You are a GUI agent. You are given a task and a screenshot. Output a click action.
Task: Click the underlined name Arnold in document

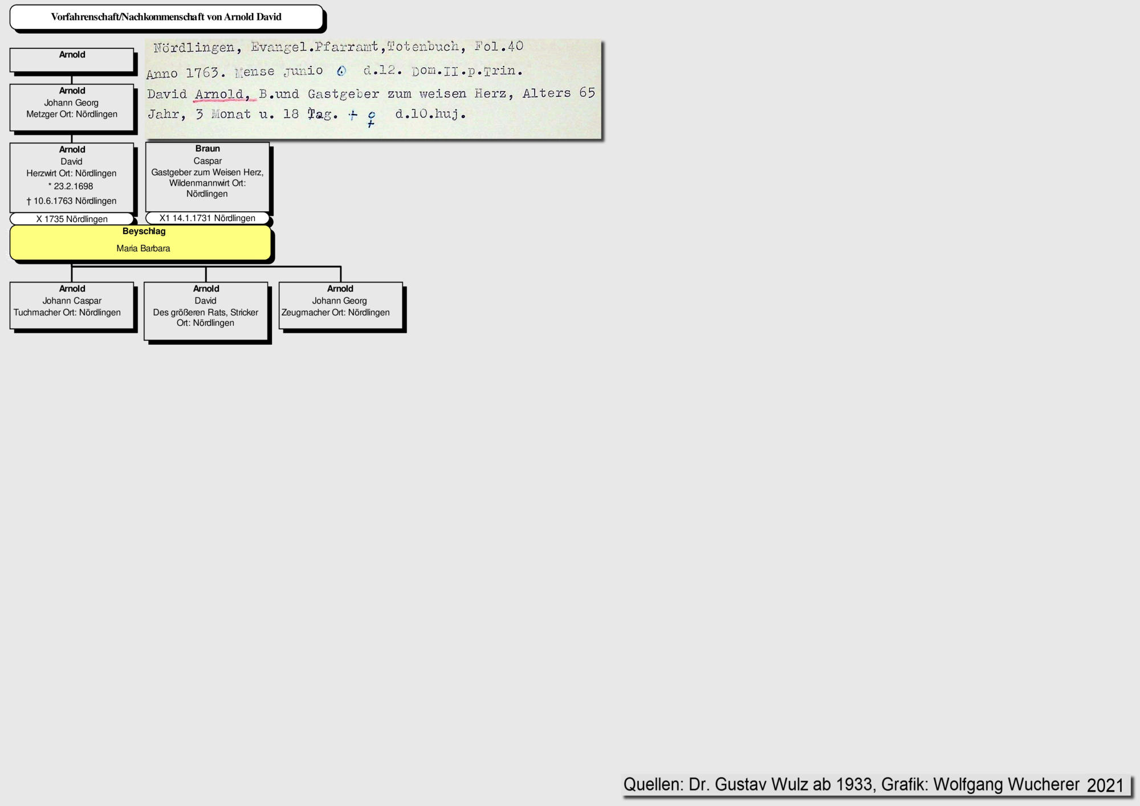pos(220,95)
